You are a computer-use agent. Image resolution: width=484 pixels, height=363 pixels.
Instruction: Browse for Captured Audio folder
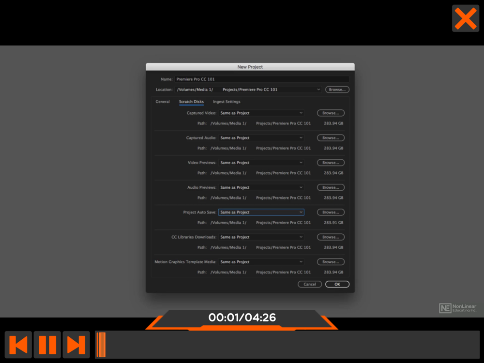tap(331, 137)
